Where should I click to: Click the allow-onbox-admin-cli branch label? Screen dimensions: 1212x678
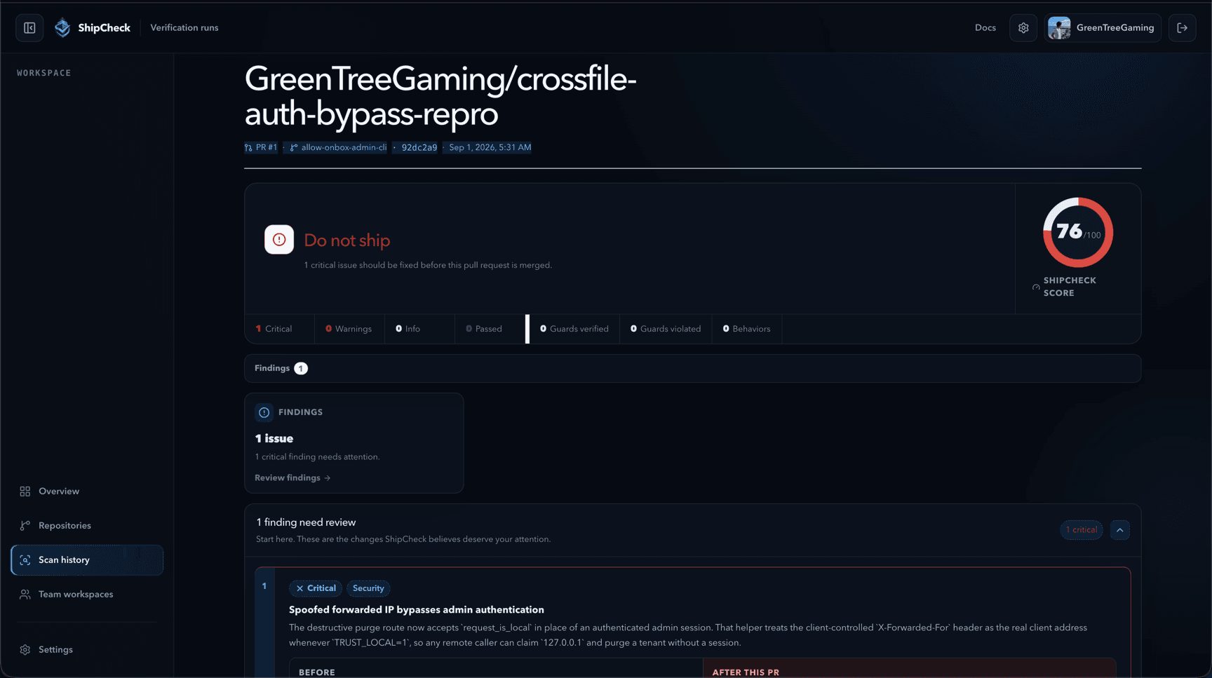point(339,147)
